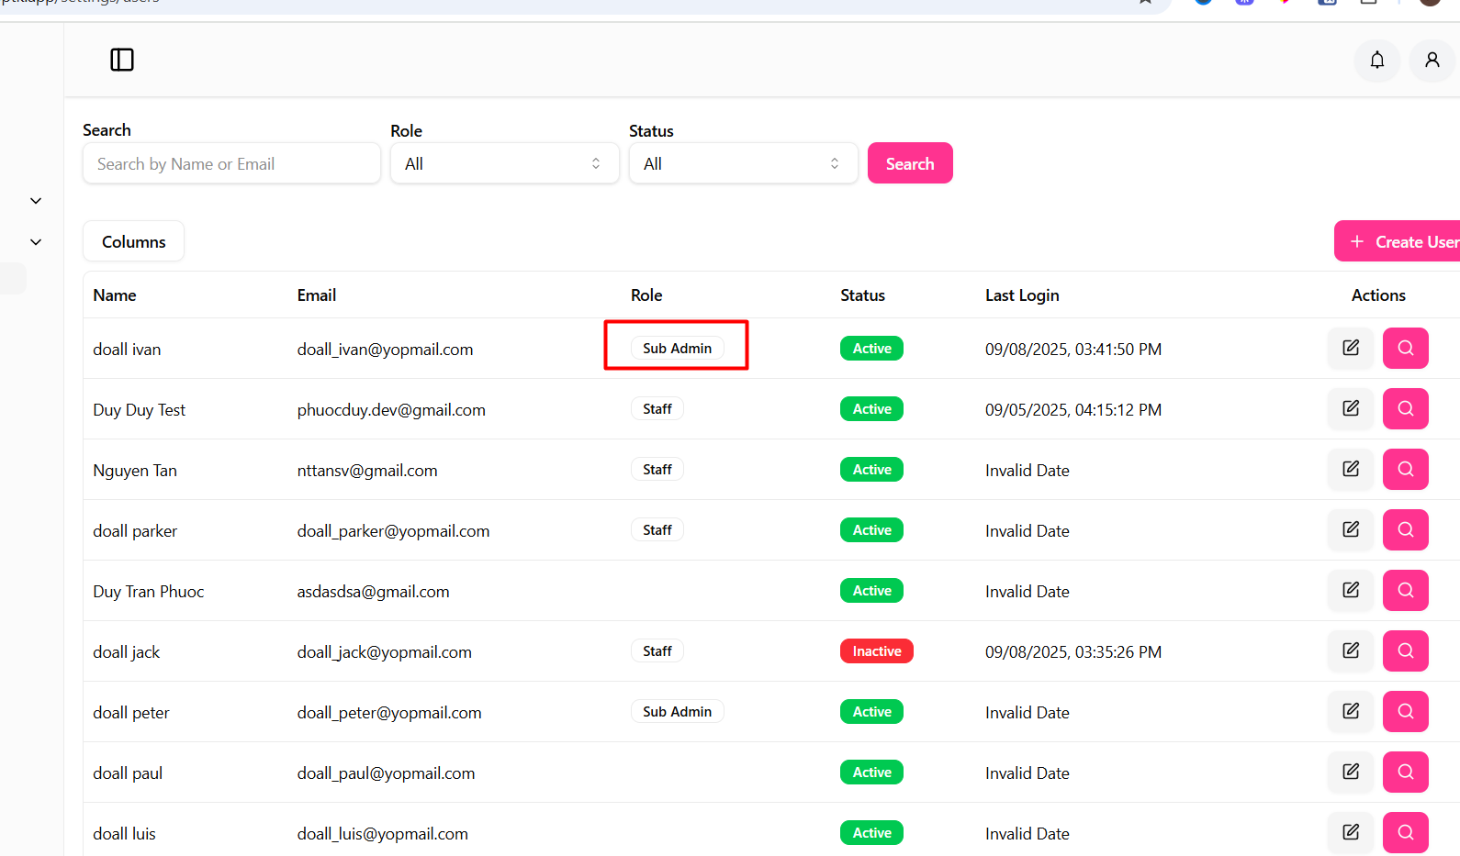This screenshot has width=1460, height=856.
Task: Click the pink Search button
Action: (x=909, y=163)
